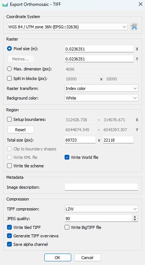Screen dimensions: 145x265
Task: Enable Write BigTIFF file checkbox
Action: click(67, 227)
